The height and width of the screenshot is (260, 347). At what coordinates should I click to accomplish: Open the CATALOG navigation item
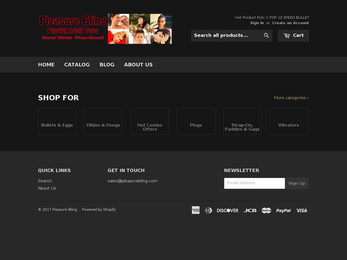(x=77, y=65)
